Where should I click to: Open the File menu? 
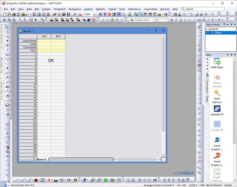point(6,9)
